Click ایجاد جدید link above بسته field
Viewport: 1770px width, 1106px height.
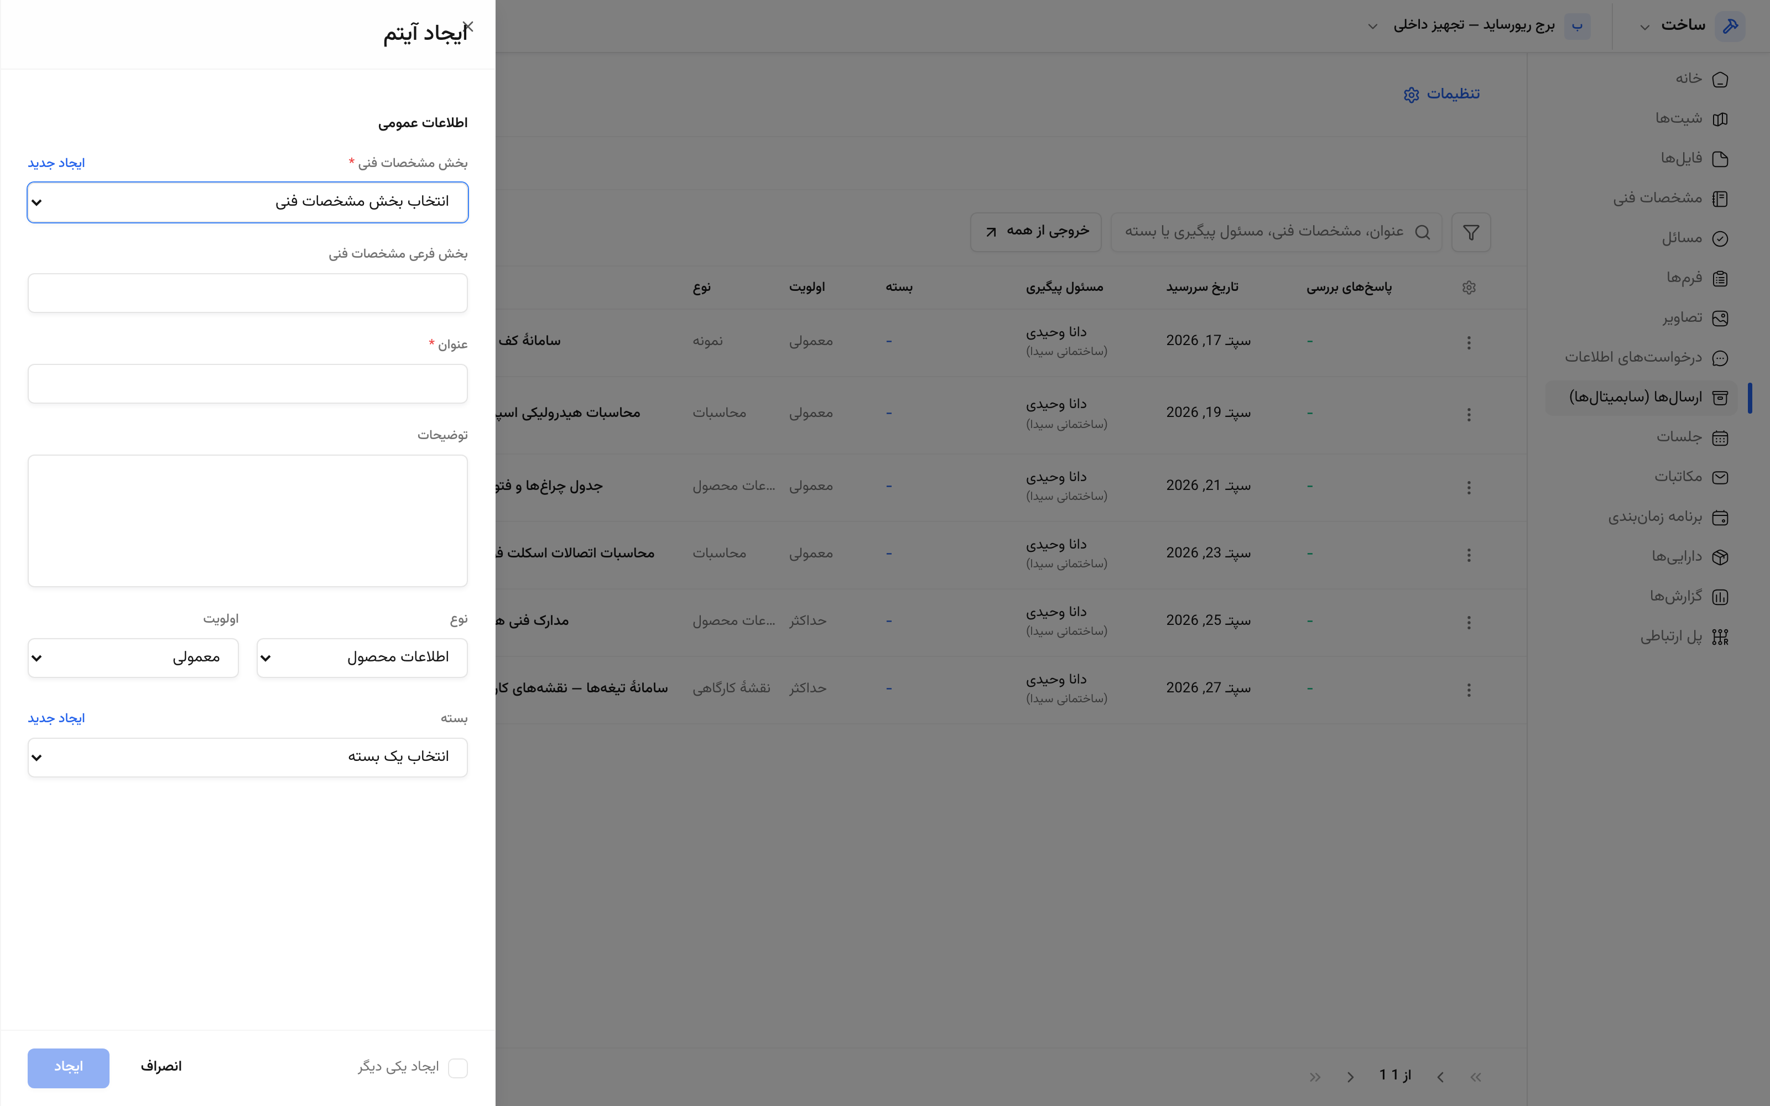tap(56, 718)
